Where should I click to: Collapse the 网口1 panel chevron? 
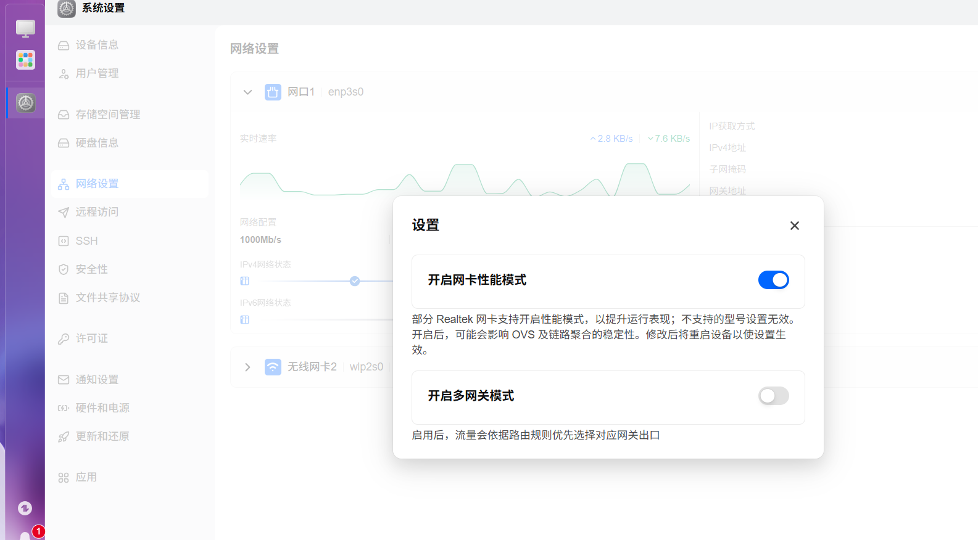click(x=248, y=92)
